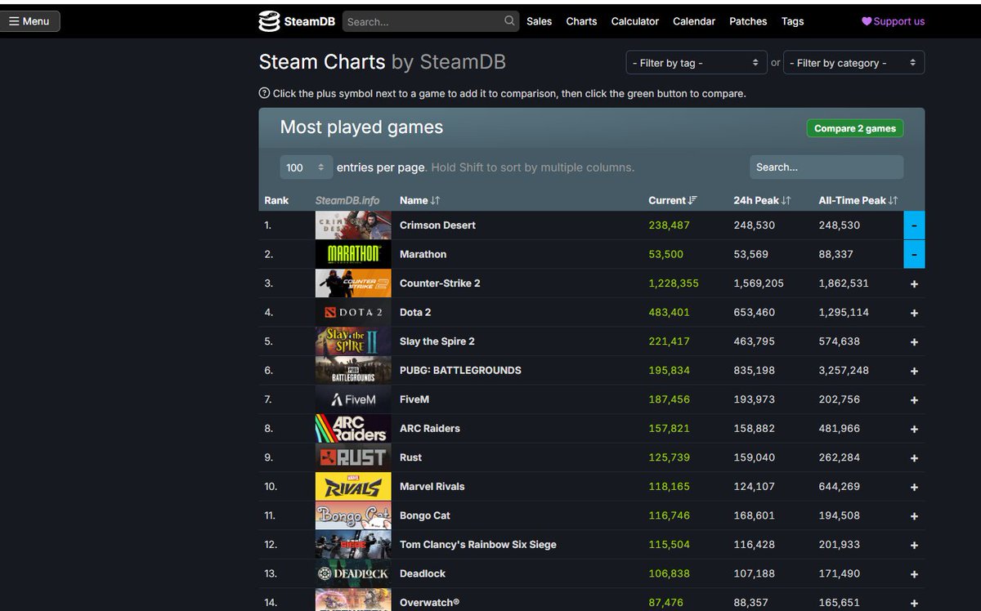Click the Marvel Rivals thumbnail
Viewport: 981px width, 611px height.
[353, 486]
